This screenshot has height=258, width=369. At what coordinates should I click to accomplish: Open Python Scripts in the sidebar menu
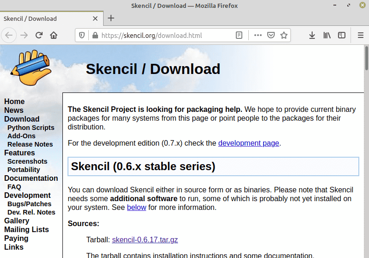[x=31, y=128]
